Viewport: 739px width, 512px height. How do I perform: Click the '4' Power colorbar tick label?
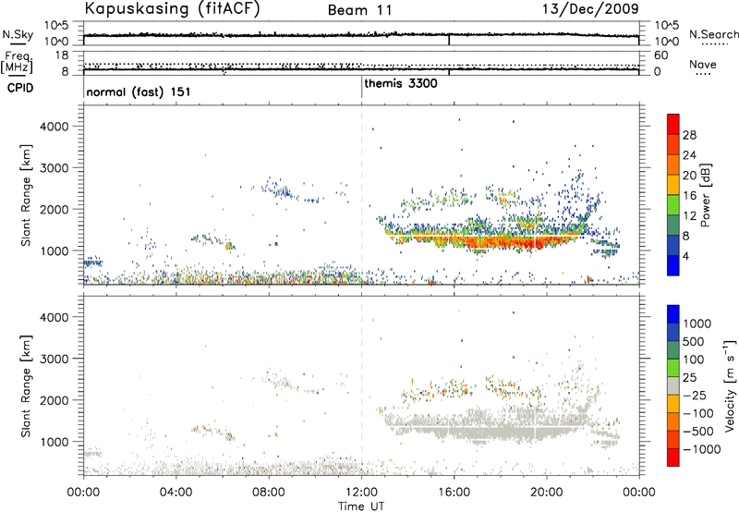coord(686,256)
